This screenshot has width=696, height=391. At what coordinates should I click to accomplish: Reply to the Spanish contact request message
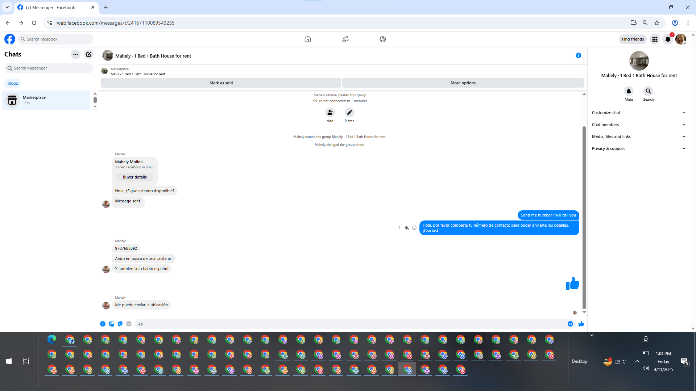click(407, 228)
